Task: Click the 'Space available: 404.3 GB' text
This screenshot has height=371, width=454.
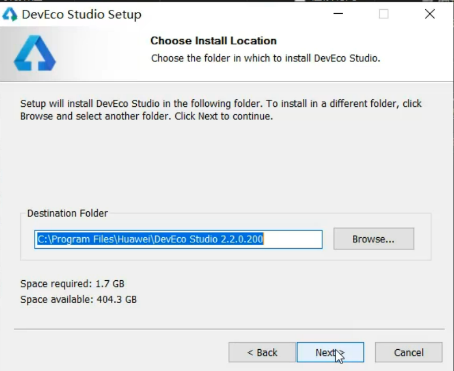Action: click(x=78, y=299)
